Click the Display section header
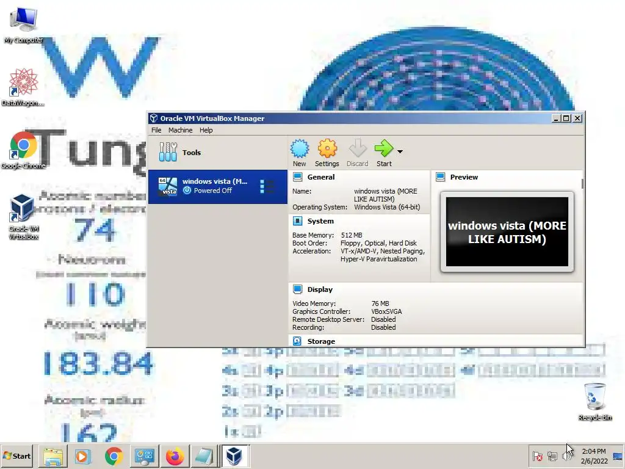 320,289
